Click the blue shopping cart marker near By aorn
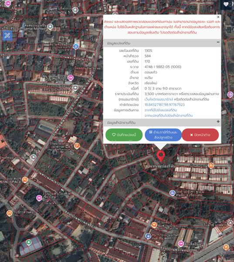The image size is (234, 262). pos(148,236)
